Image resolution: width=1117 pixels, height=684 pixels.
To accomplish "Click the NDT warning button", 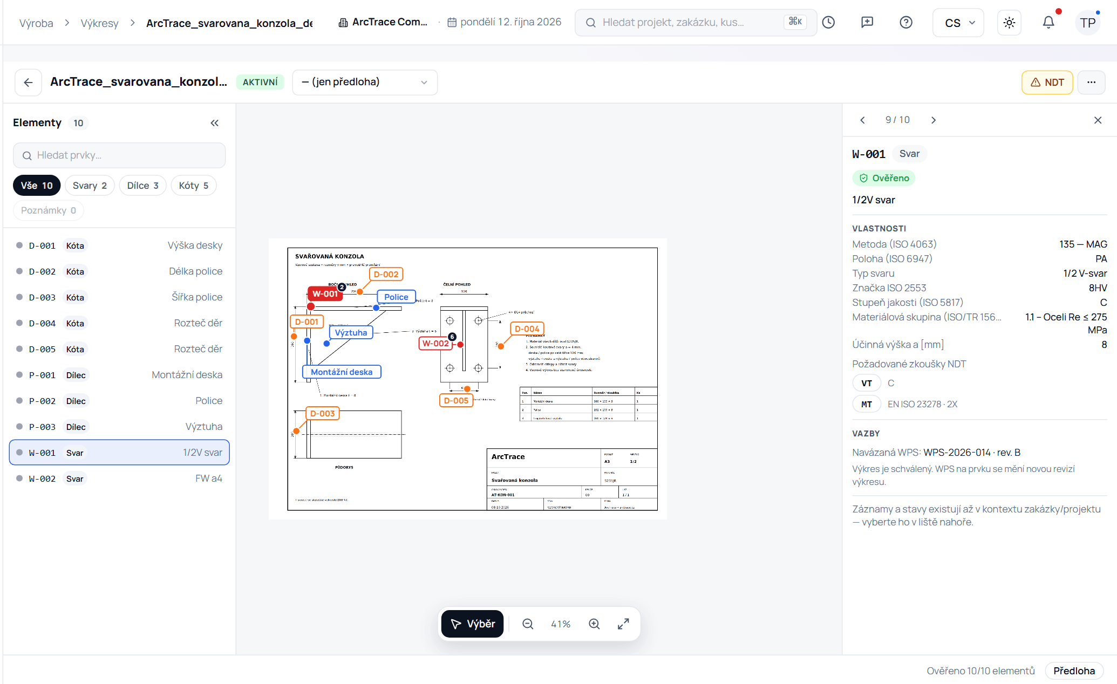I will click(x=1047, y=83).
